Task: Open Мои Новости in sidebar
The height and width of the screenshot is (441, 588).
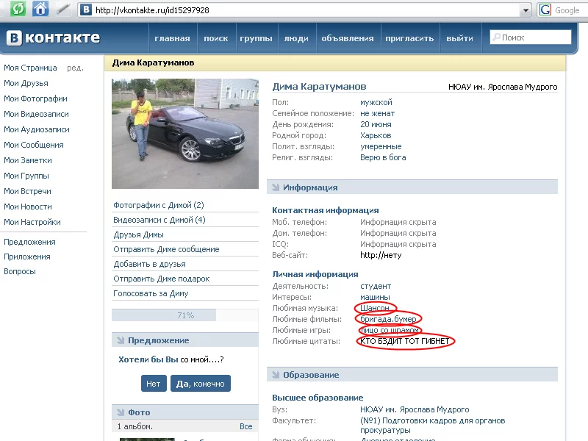Action: tap(28, 207)
